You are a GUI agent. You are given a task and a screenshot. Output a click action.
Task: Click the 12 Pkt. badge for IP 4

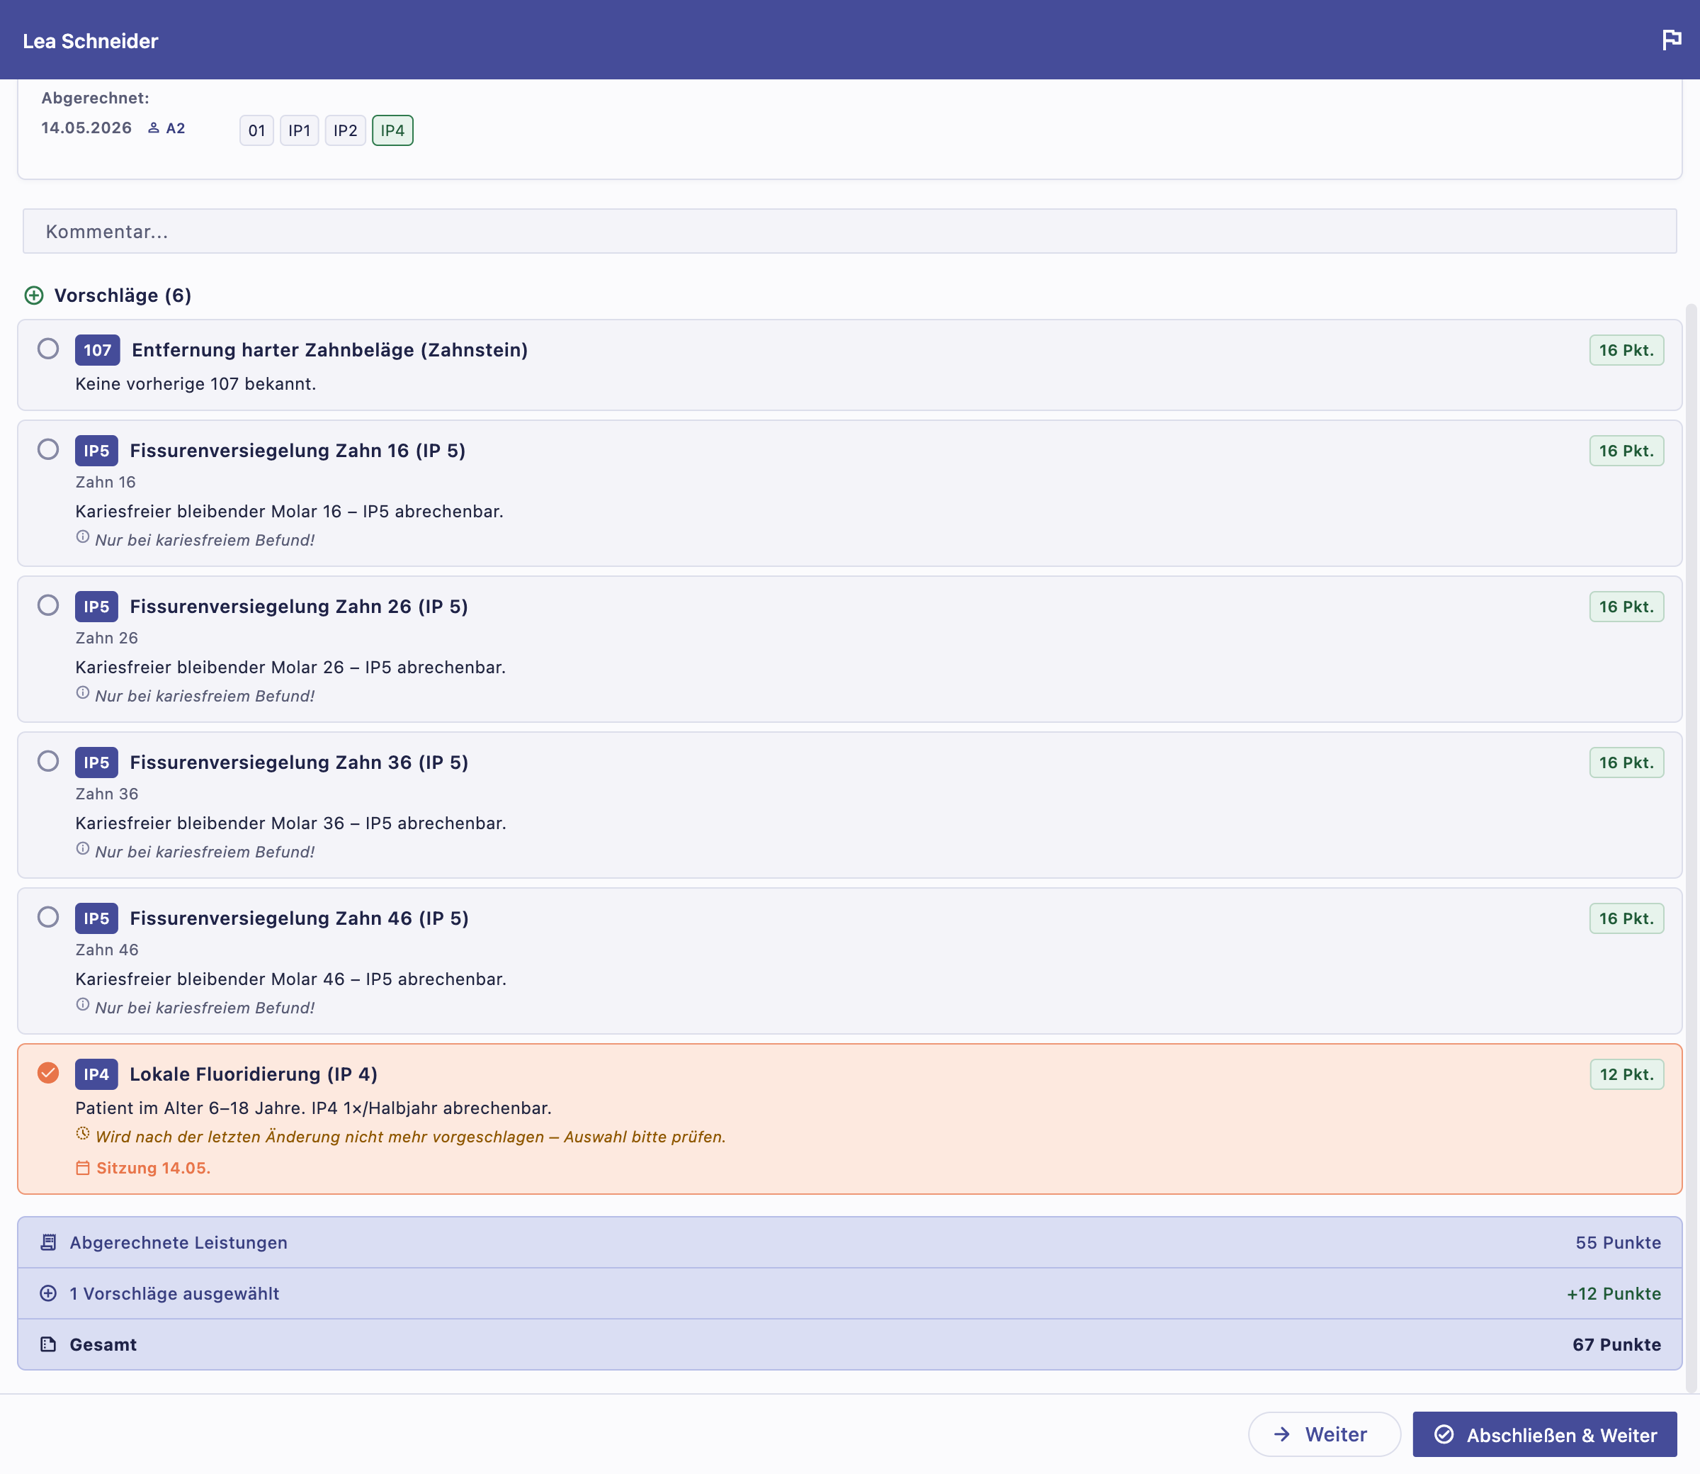pos(1626,1074)
